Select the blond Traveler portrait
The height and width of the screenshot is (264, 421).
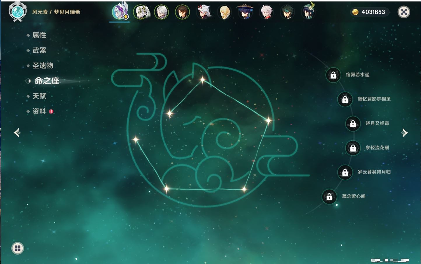click(224, 12)
